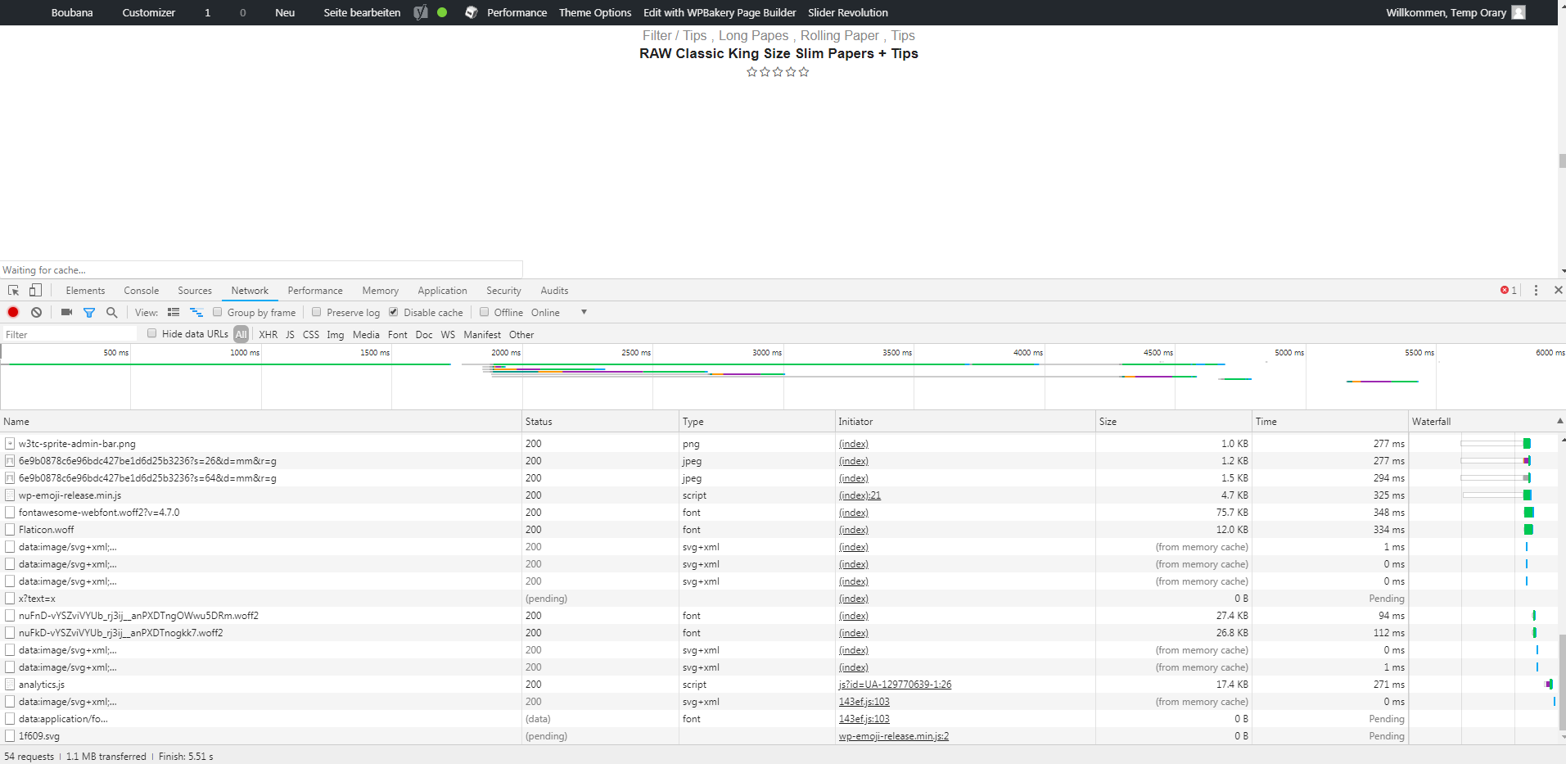Click file icon of 1f609.svg row
The height and width of the screenshot is (764, 1566).
coord(10,735)
